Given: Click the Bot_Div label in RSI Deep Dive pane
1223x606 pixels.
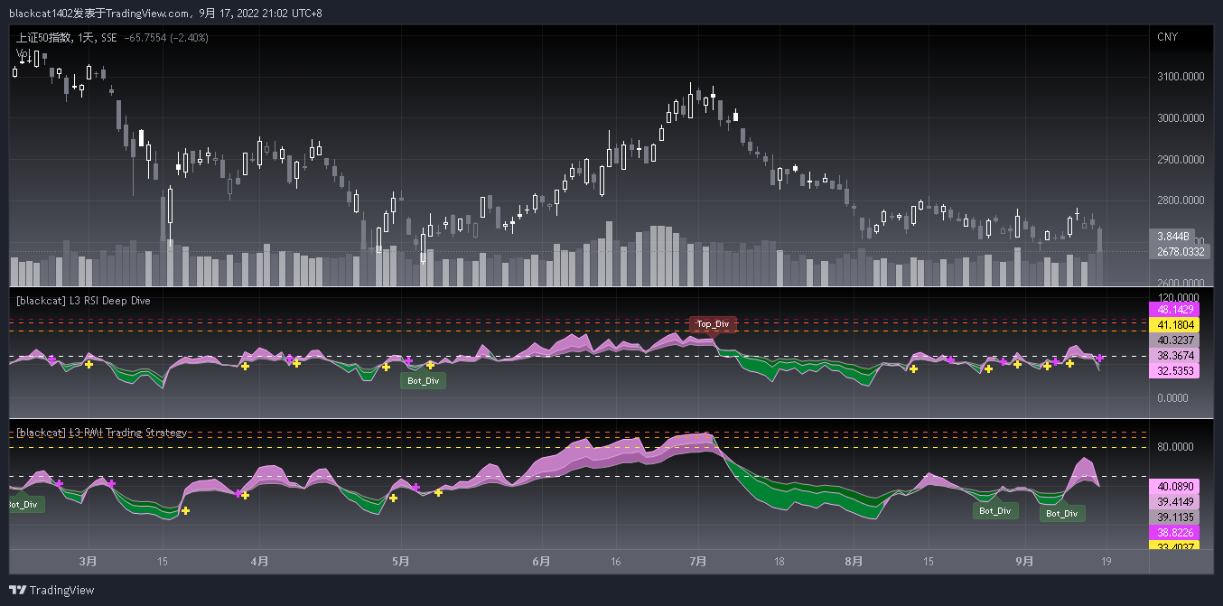Looking at the screenshot, I should [x=423, y=381].
